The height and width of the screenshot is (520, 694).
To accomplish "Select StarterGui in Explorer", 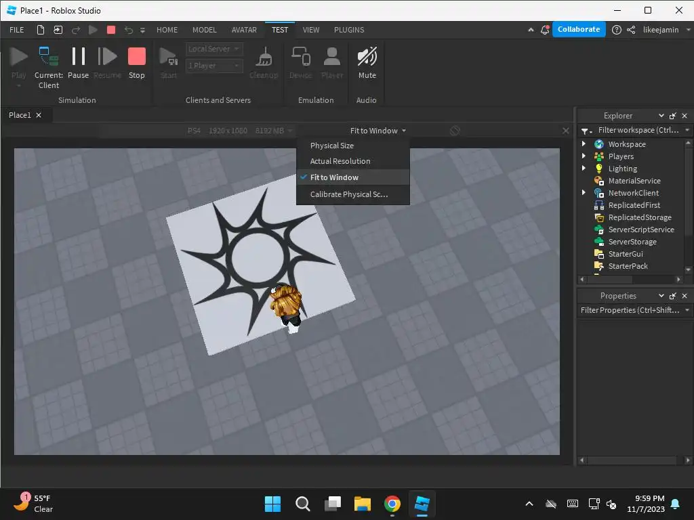I will point(626,254).
